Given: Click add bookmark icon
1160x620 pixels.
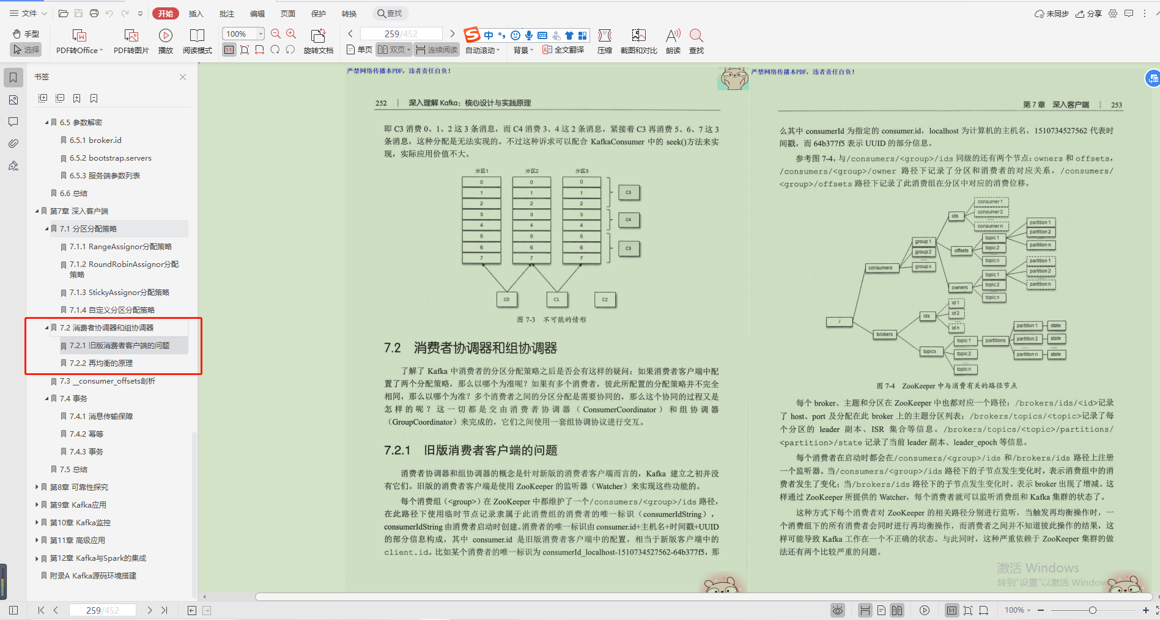Looking at the screenshot, I should click(x=76, y=98).
